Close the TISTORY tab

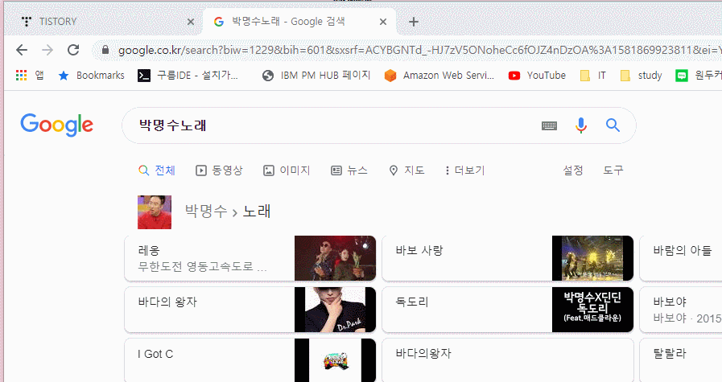[x=191, y=22]
